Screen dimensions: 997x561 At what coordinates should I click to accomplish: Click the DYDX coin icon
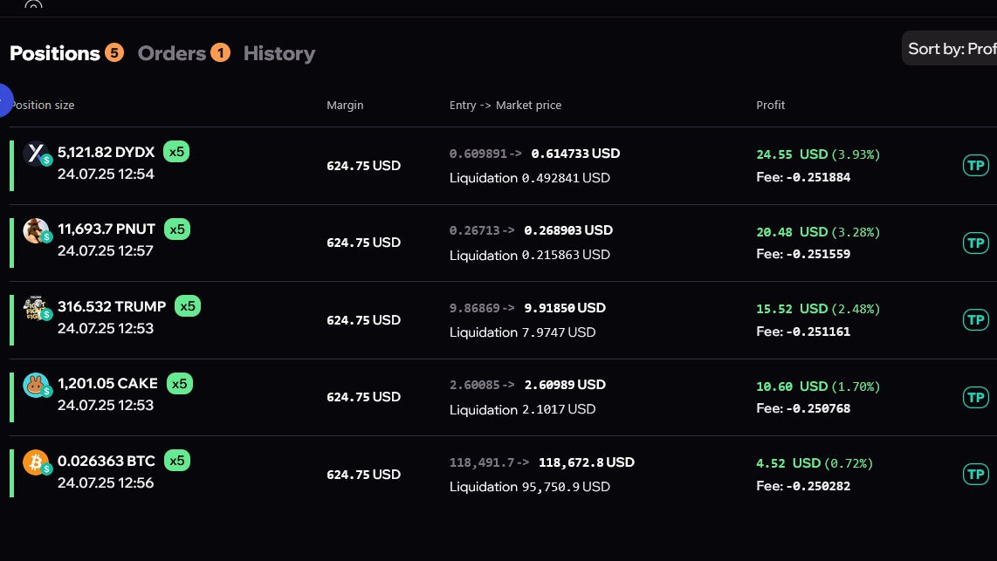(37, 154)
